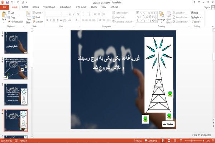Click the Reset slide button

click(37, 17)
